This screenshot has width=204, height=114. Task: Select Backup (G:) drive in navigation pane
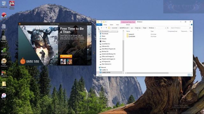104,51
